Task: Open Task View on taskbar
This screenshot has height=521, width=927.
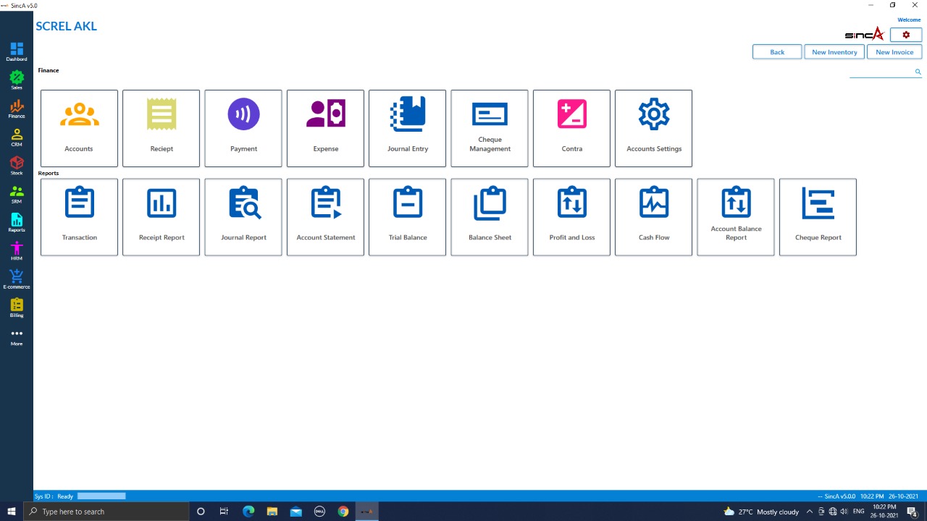Action: click(224, 512)
